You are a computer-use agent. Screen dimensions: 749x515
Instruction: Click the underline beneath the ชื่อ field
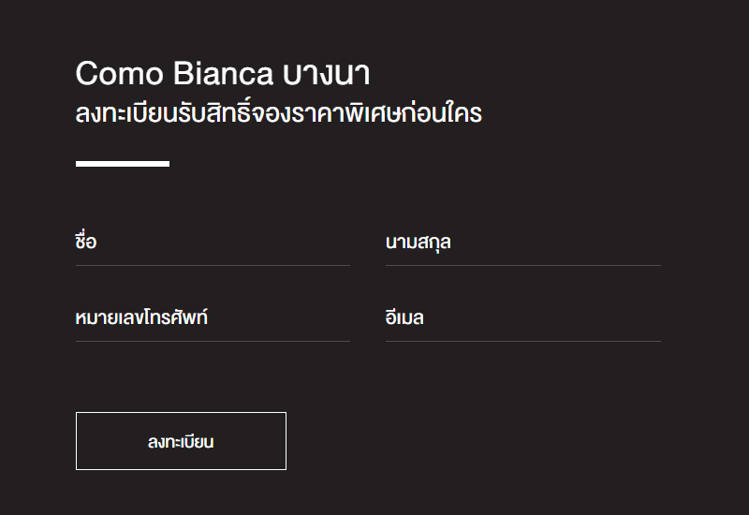pos(213,266)
